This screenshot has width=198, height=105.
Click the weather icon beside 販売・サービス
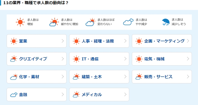click(139, 77)
